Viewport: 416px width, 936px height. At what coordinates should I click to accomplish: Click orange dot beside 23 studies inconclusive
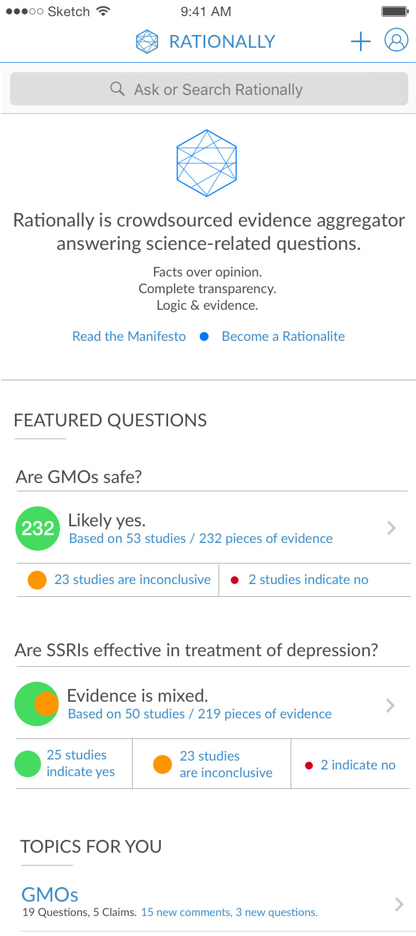point(37,580)
